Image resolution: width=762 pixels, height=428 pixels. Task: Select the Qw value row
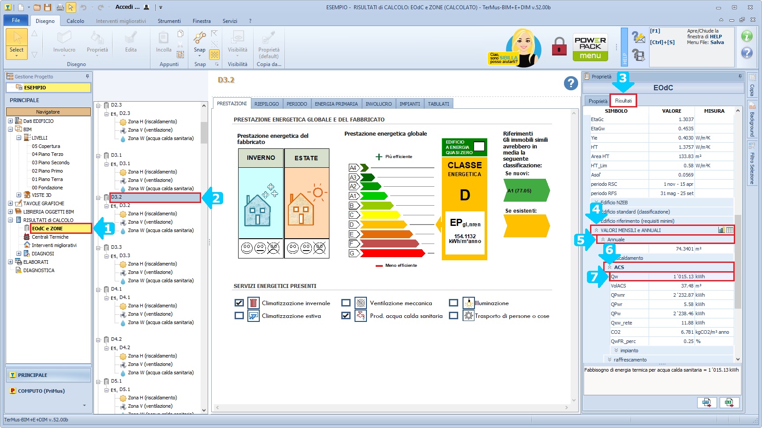(x=672, y=277)
